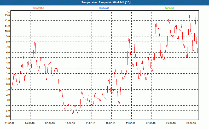This screenshot has height=130, width=209.
Task: Click the -6,0 y-axis value
Action: (8, 116)
